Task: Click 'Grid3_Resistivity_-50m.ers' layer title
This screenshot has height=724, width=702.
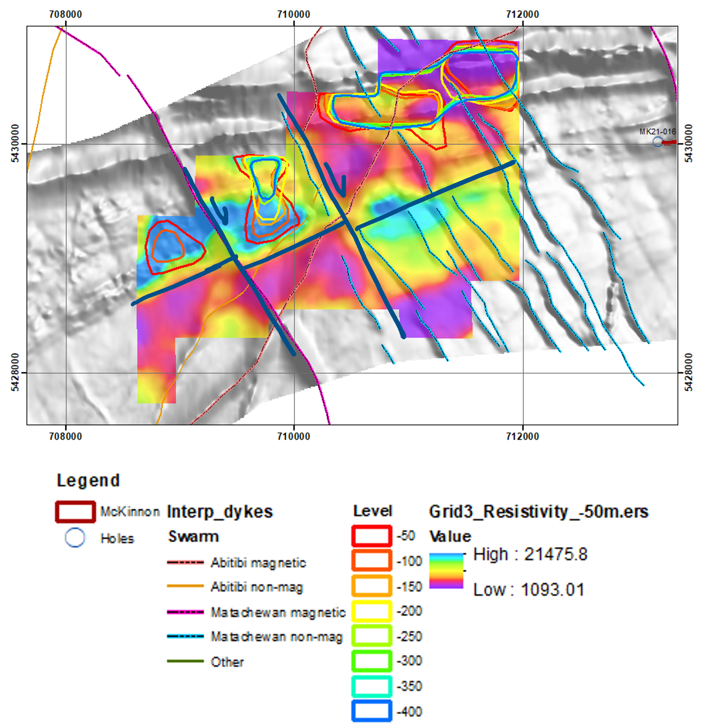Action: pos(539,511)
